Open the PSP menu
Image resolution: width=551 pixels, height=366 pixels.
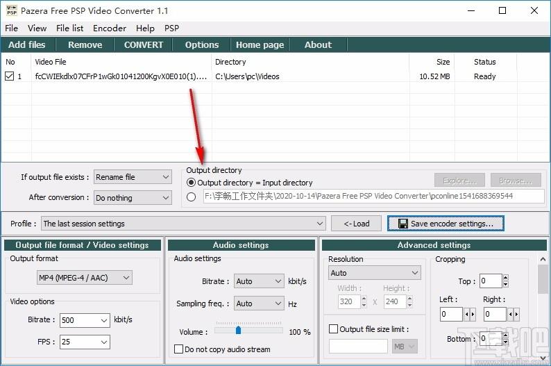point(171,28)
